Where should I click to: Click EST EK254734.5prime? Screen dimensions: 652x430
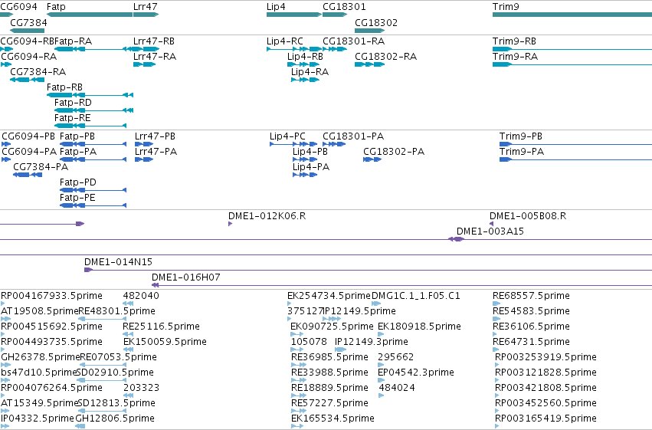pos(329,296)
